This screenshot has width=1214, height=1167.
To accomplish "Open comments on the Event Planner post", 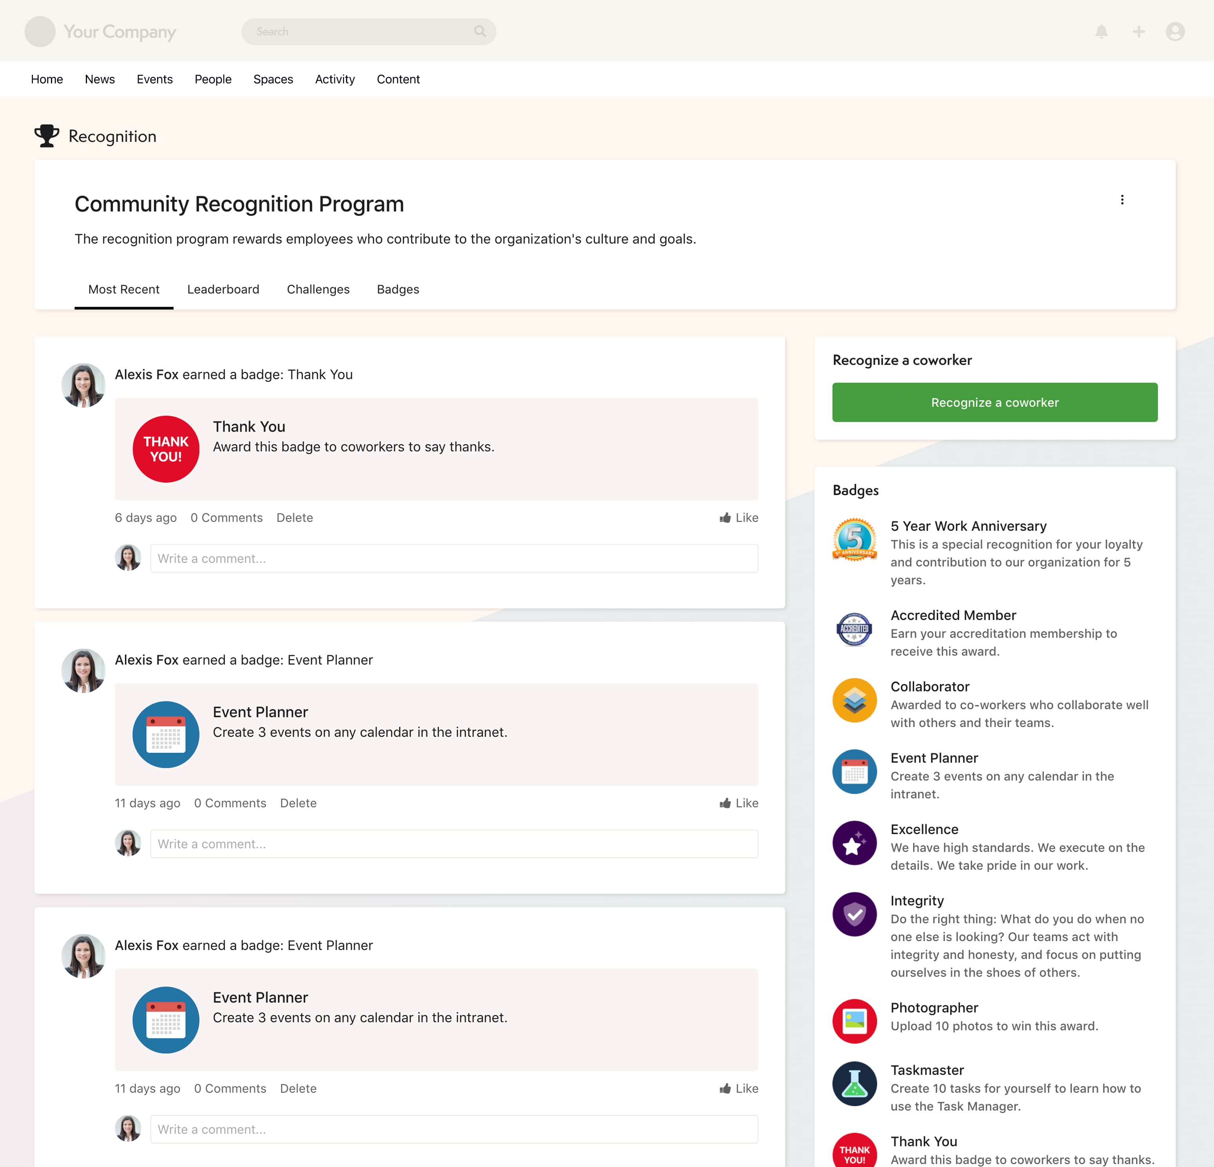I will tap(230, 803).
